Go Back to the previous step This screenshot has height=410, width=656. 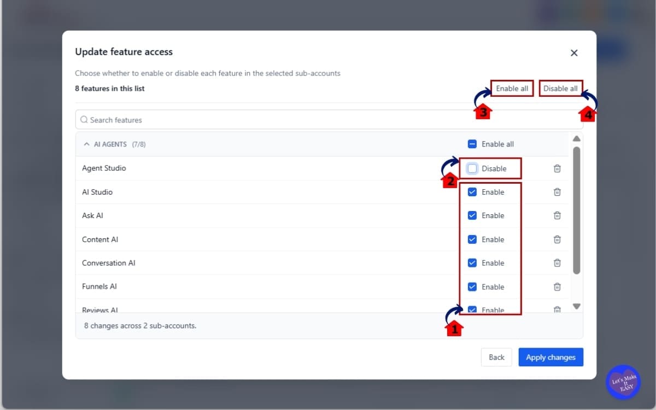(x=496, y=357)
